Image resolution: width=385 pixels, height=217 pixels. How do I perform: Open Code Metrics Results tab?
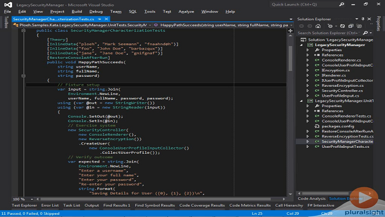point(250,205)
